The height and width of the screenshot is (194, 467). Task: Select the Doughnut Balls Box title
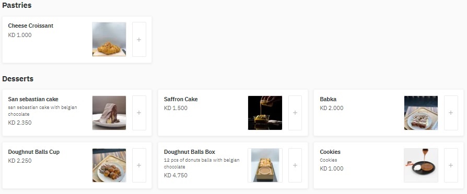tap(190, 152)
